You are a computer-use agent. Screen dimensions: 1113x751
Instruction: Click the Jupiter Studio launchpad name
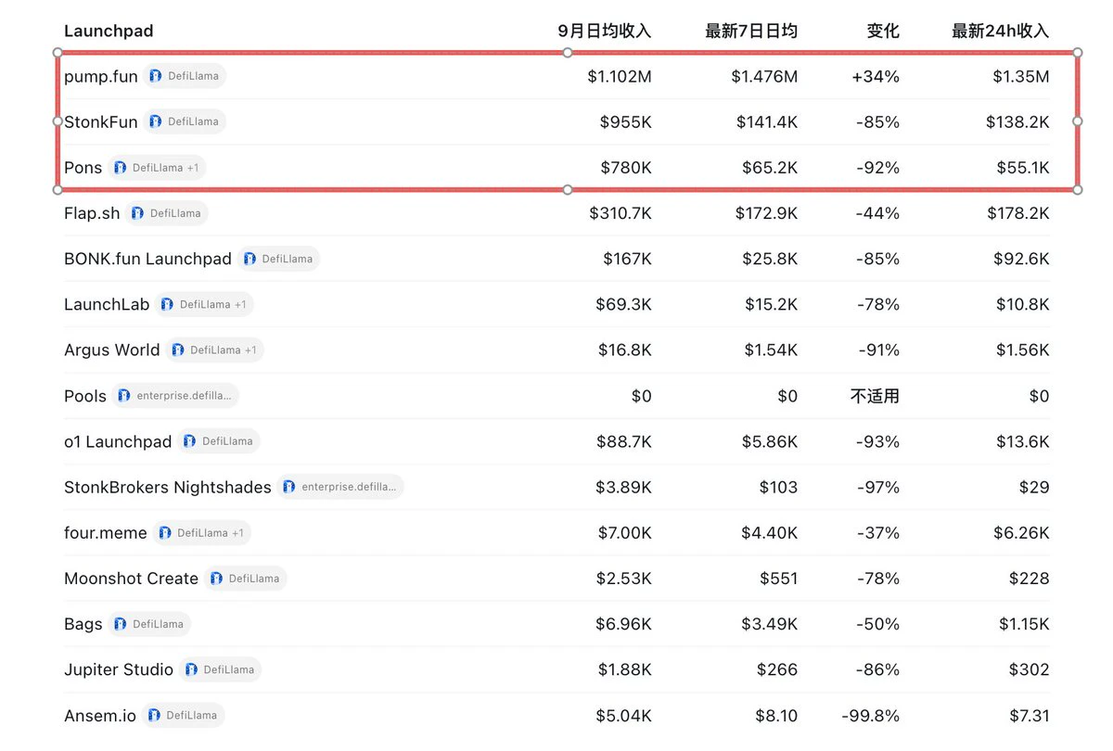(x=119, y=669)
